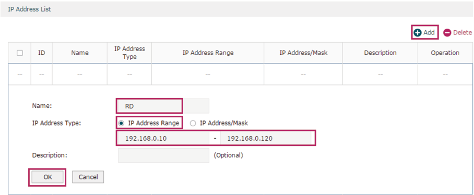Click the Operation column header
The image size is (474, 195).
[445, 53]
